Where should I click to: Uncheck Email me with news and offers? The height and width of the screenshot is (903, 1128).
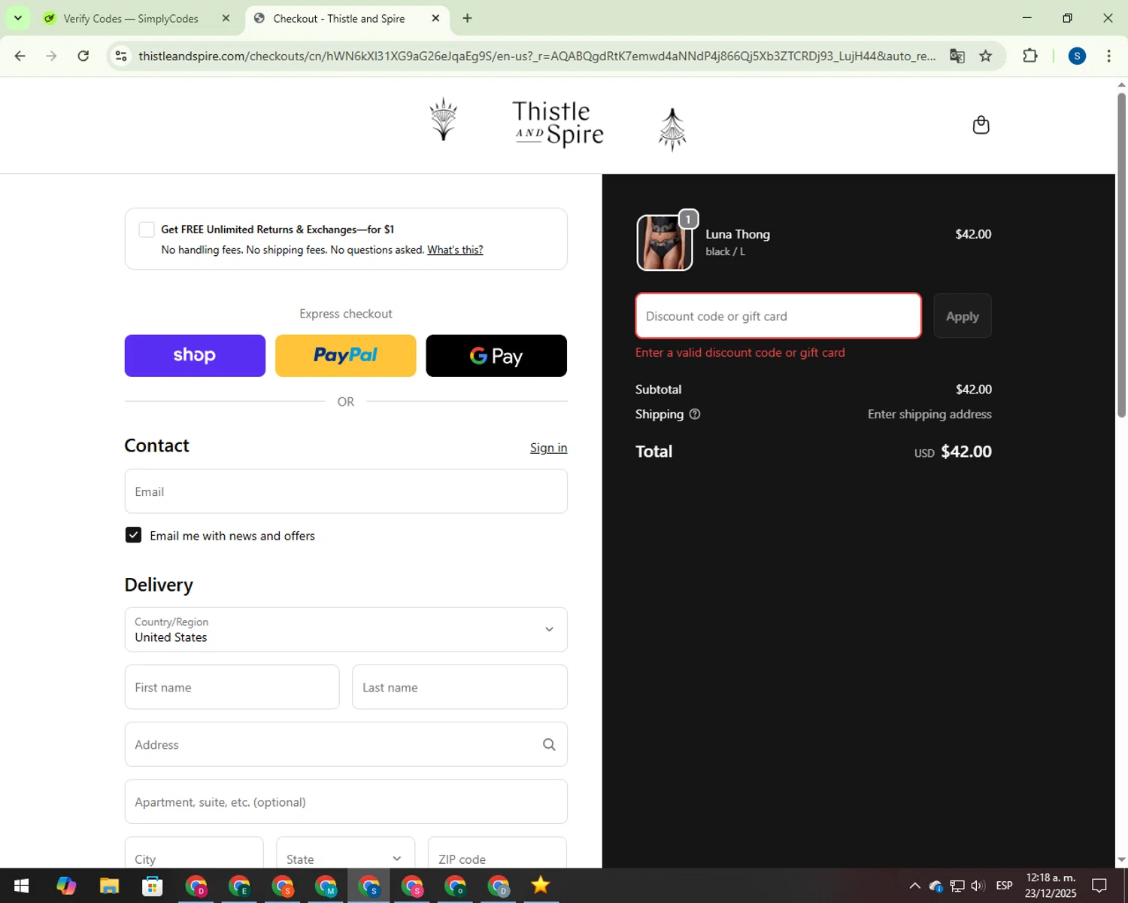(x=133, y=535)
